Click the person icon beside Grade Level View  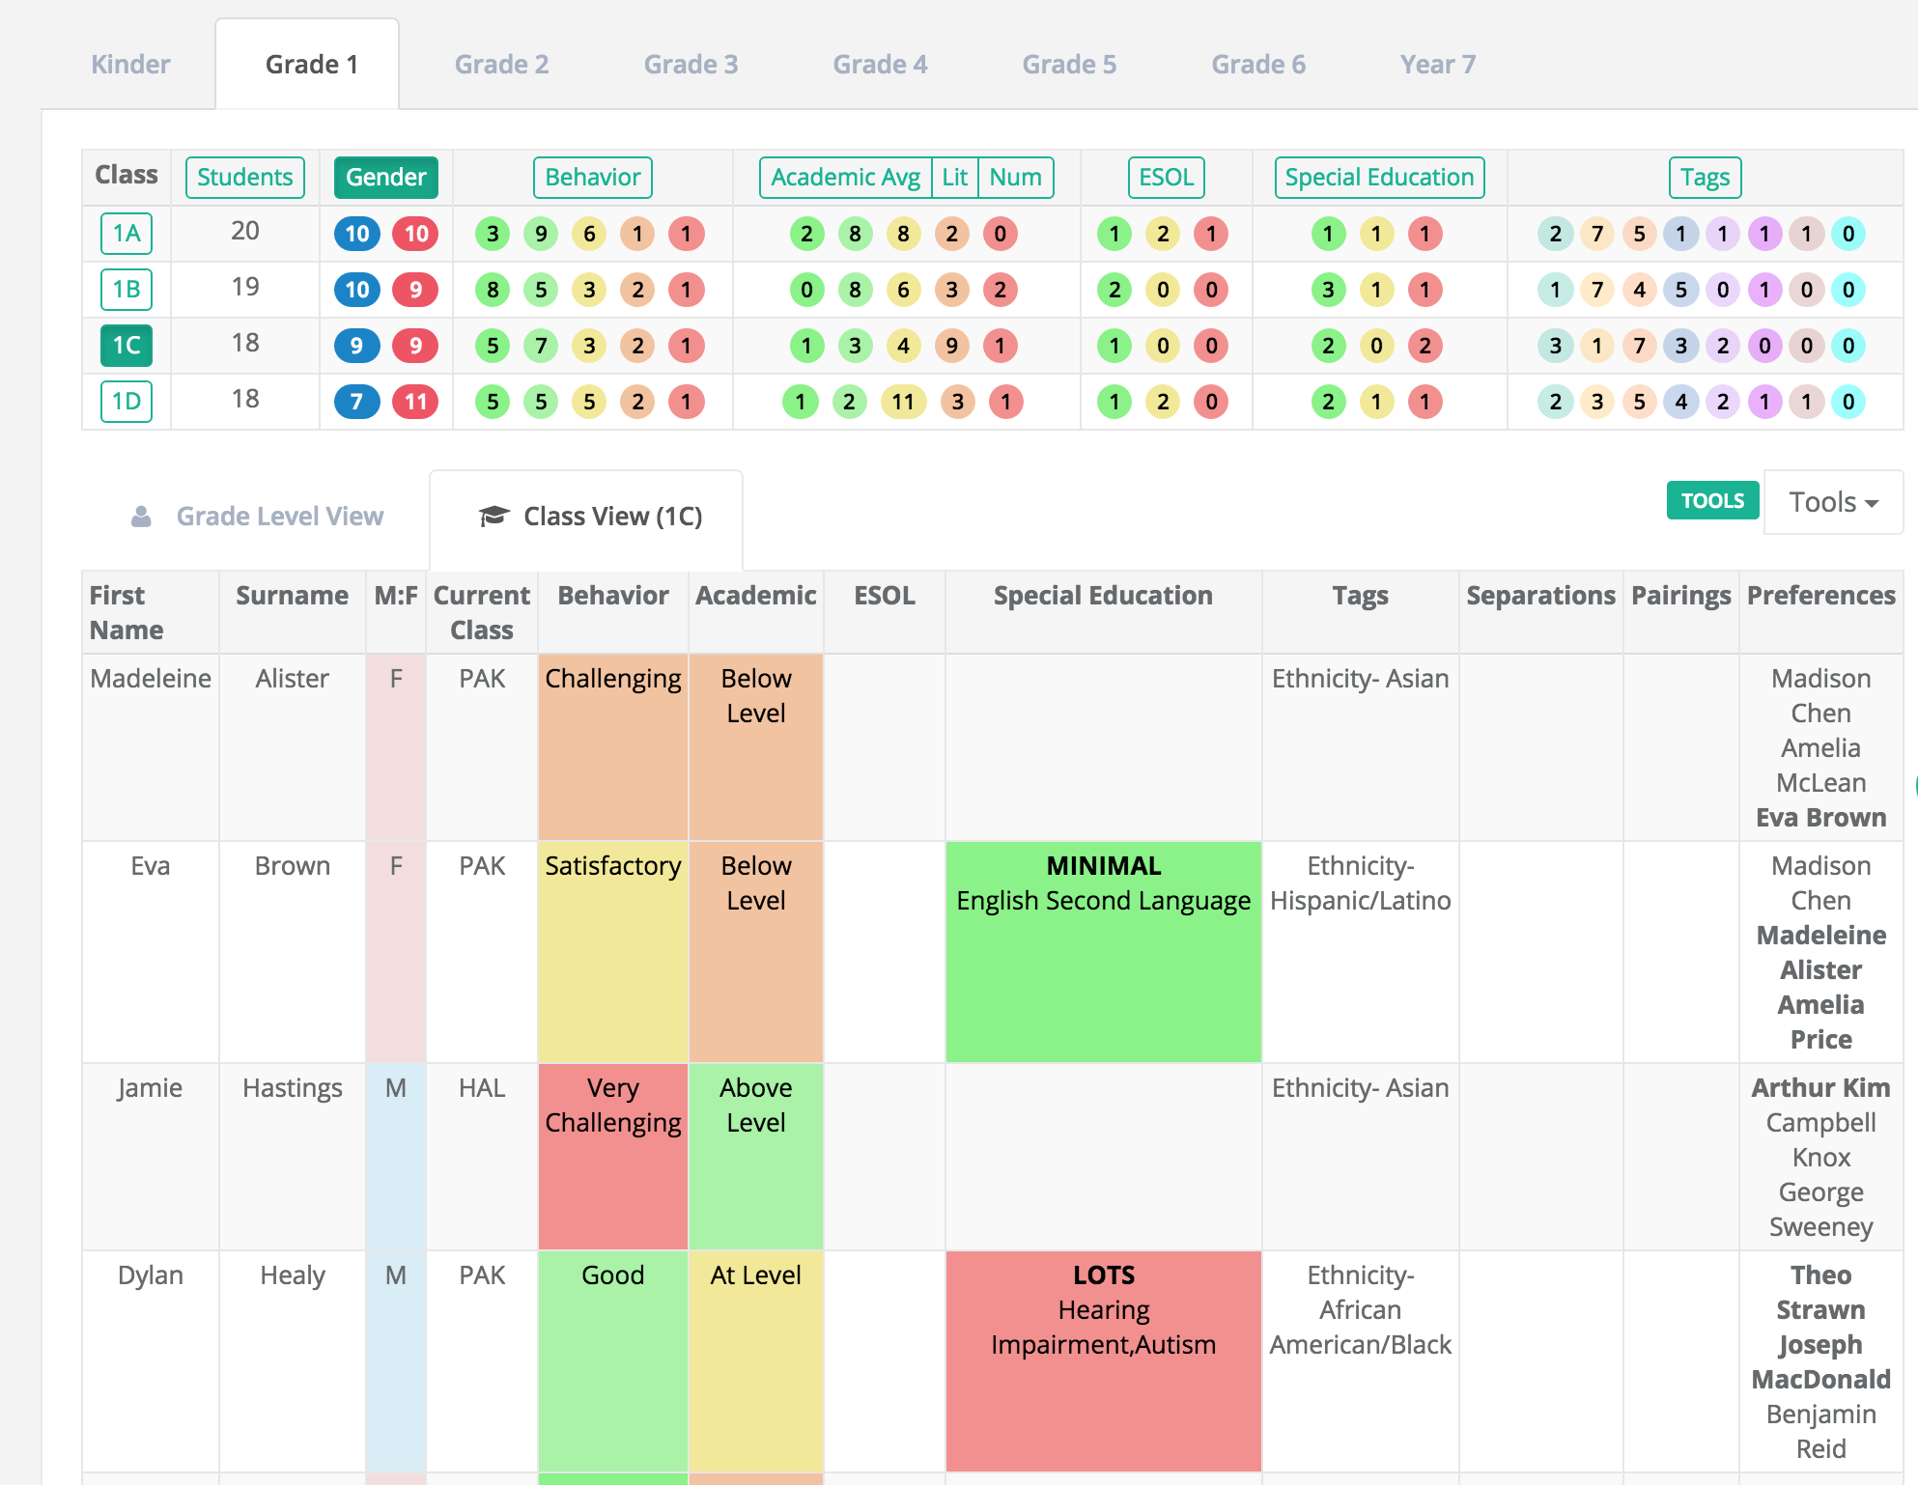[141, 517]
